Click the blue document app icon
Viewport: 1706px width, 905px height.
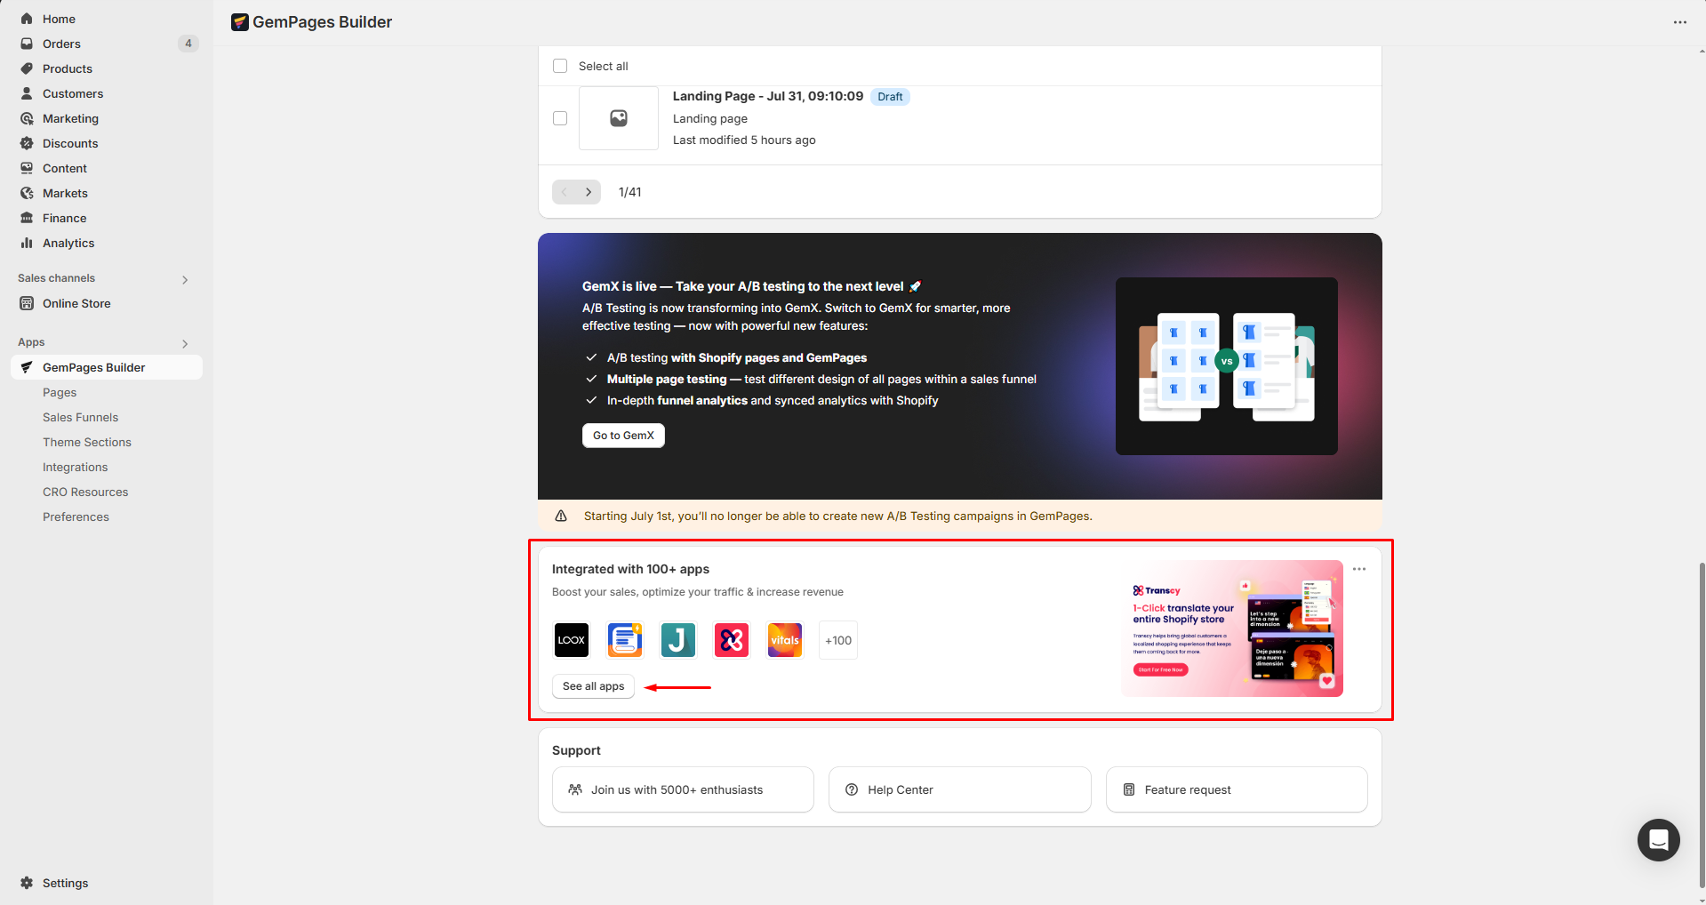click(625, 640)
